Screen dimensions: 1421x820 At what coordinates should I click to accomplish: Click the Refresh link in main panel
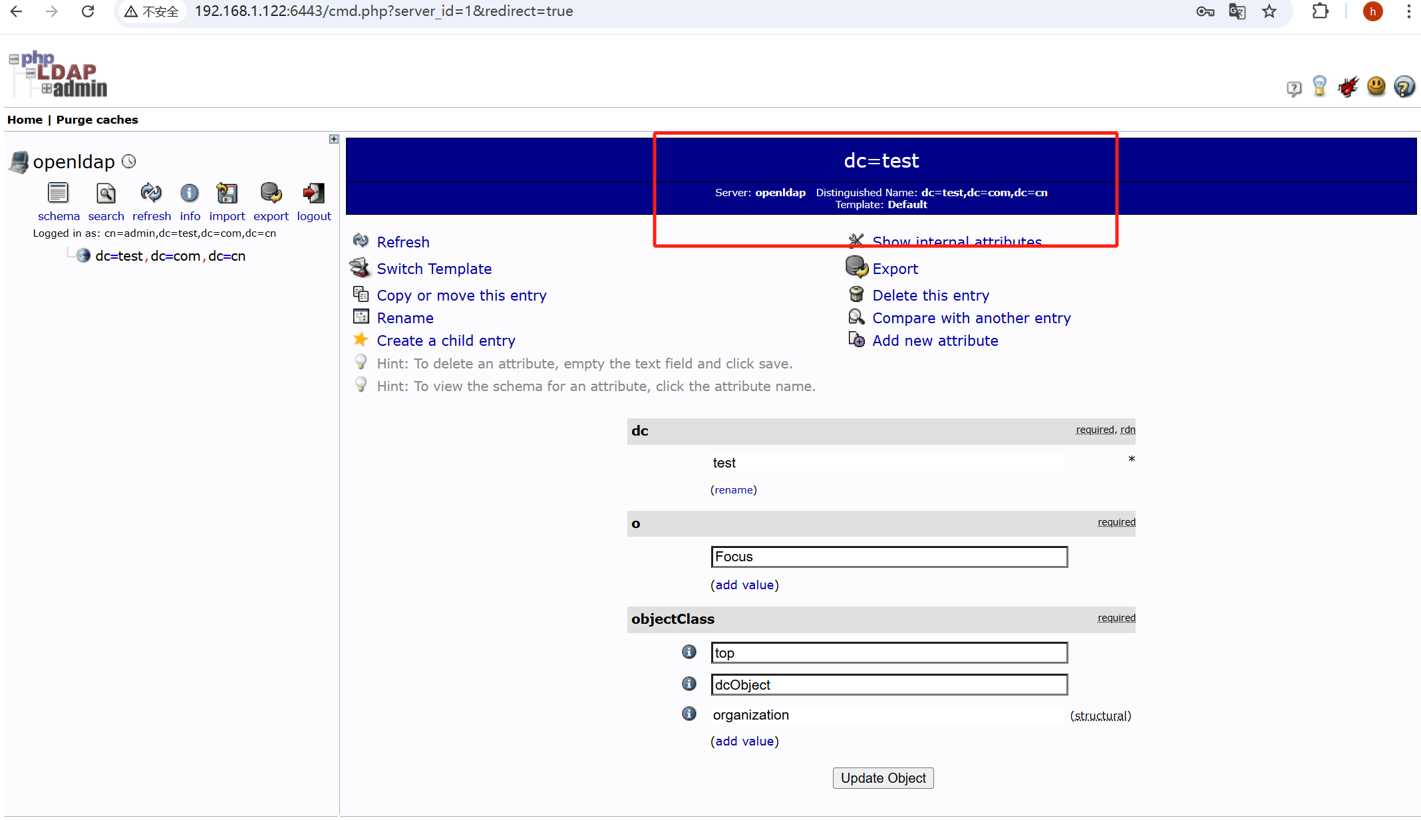403,242
